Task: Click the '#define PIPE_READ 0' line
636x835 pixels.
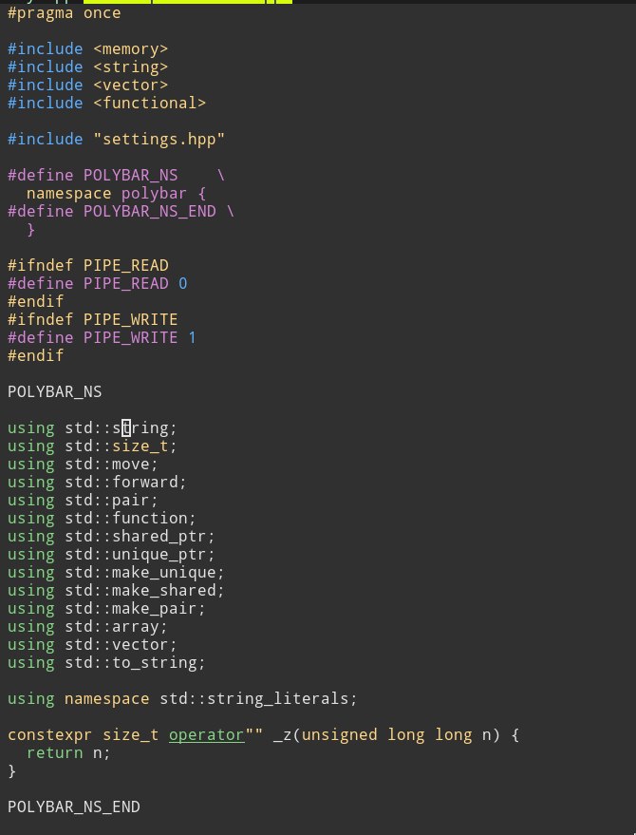Action: click(98, 283)
